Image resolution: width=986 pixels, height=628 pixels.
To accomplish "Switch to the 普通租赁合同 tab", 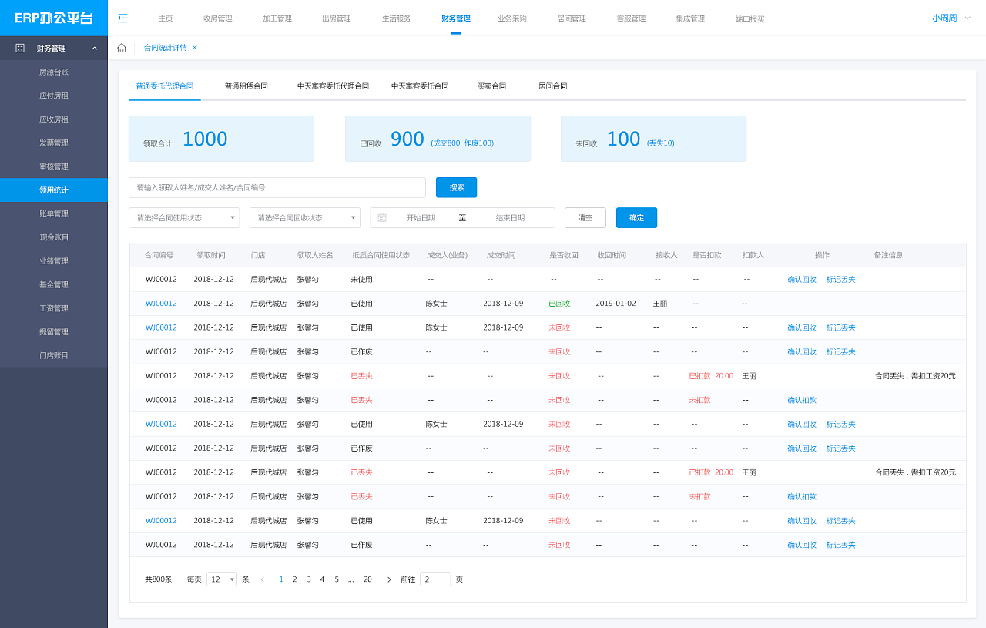I will point(246,86).
